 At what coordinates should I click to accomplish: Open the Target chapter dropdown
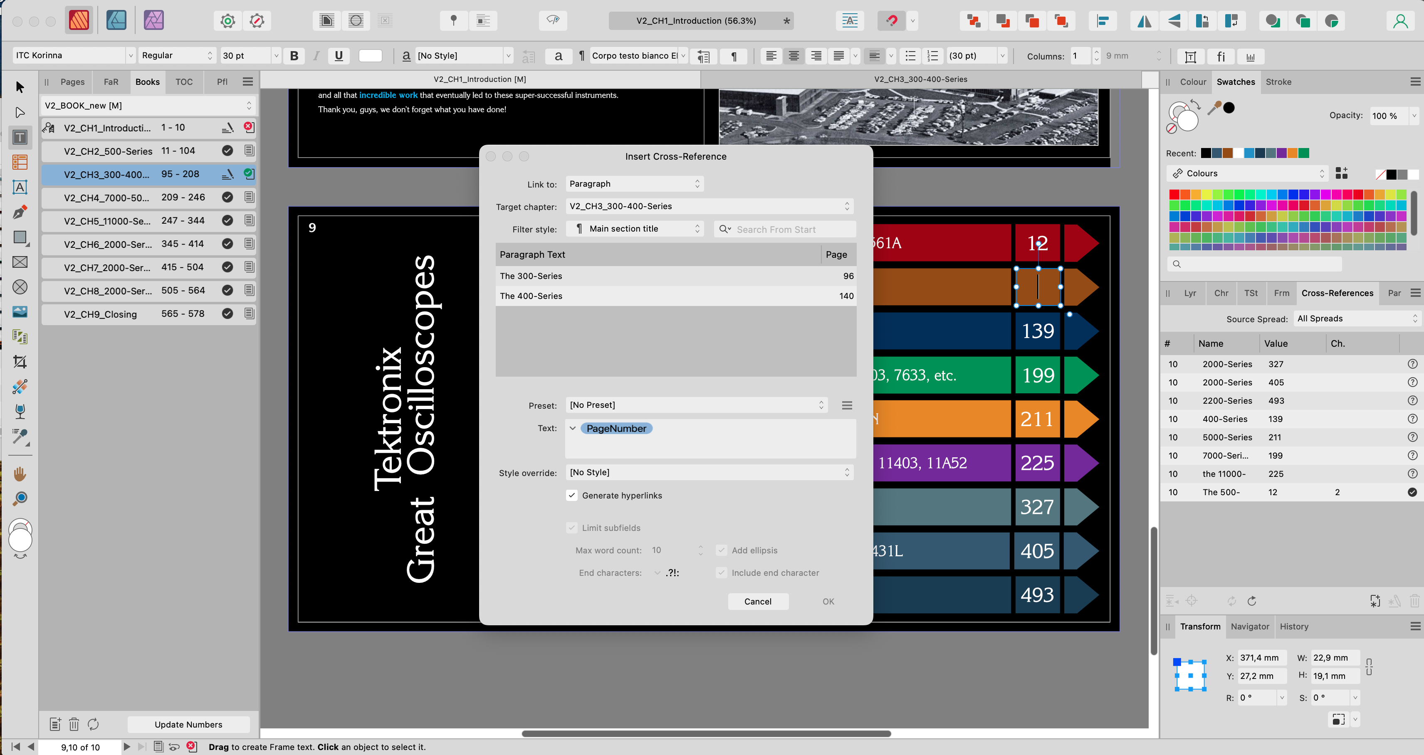709,206
